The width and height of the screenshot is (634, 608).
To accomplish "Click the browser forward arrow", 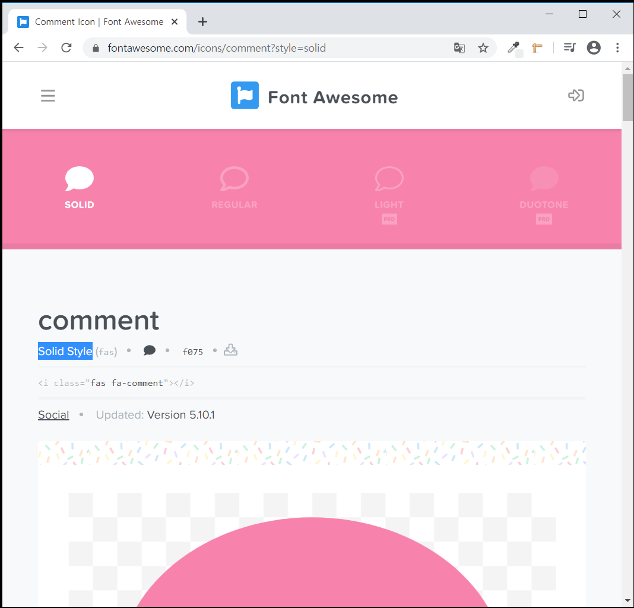I will tap(43, 47).
